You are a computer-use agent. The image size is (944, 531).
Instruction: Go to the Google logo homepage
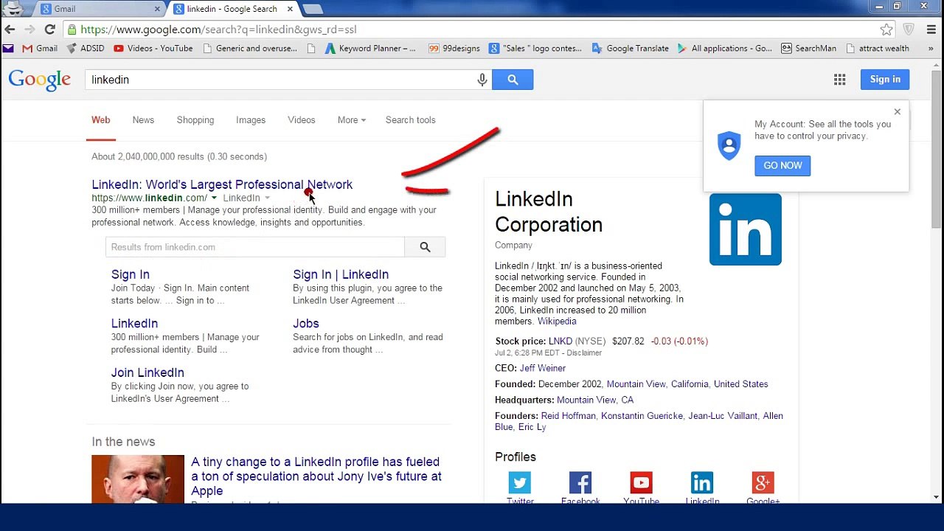(x=40, y=80)
